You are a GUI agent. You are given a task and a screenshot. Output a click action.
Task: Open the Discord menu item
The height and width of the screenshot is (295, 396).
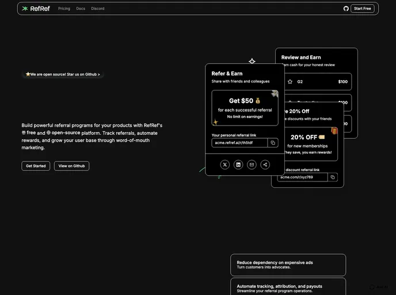pyautogui.click(x=98, y=9)
